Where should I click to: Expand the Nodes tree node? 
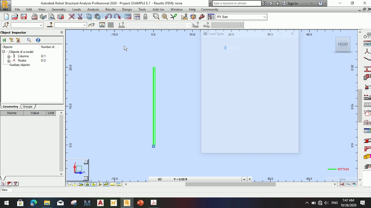click(9, 61)
